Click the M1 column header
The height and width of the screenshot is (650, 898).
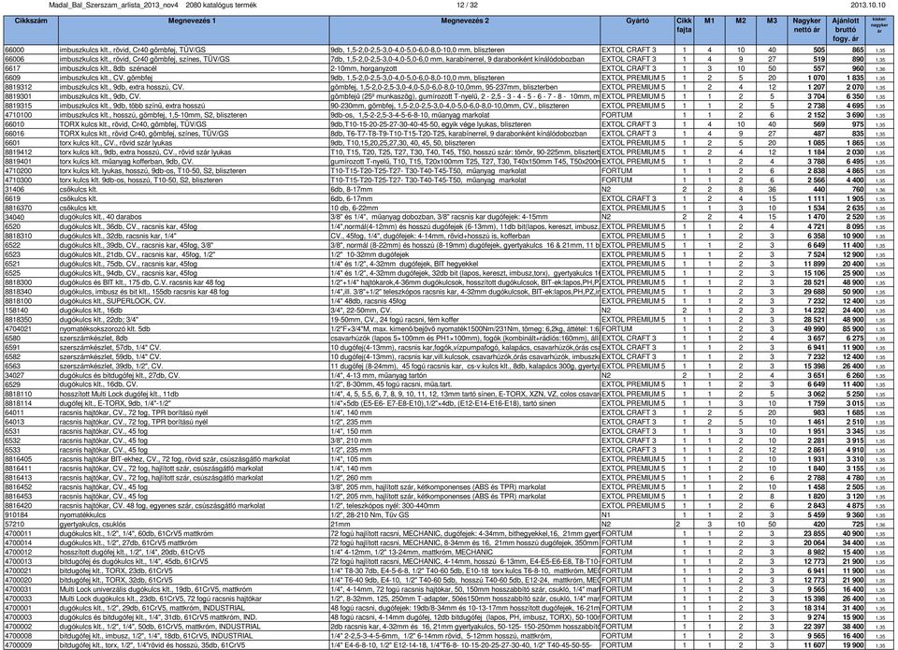709,30
